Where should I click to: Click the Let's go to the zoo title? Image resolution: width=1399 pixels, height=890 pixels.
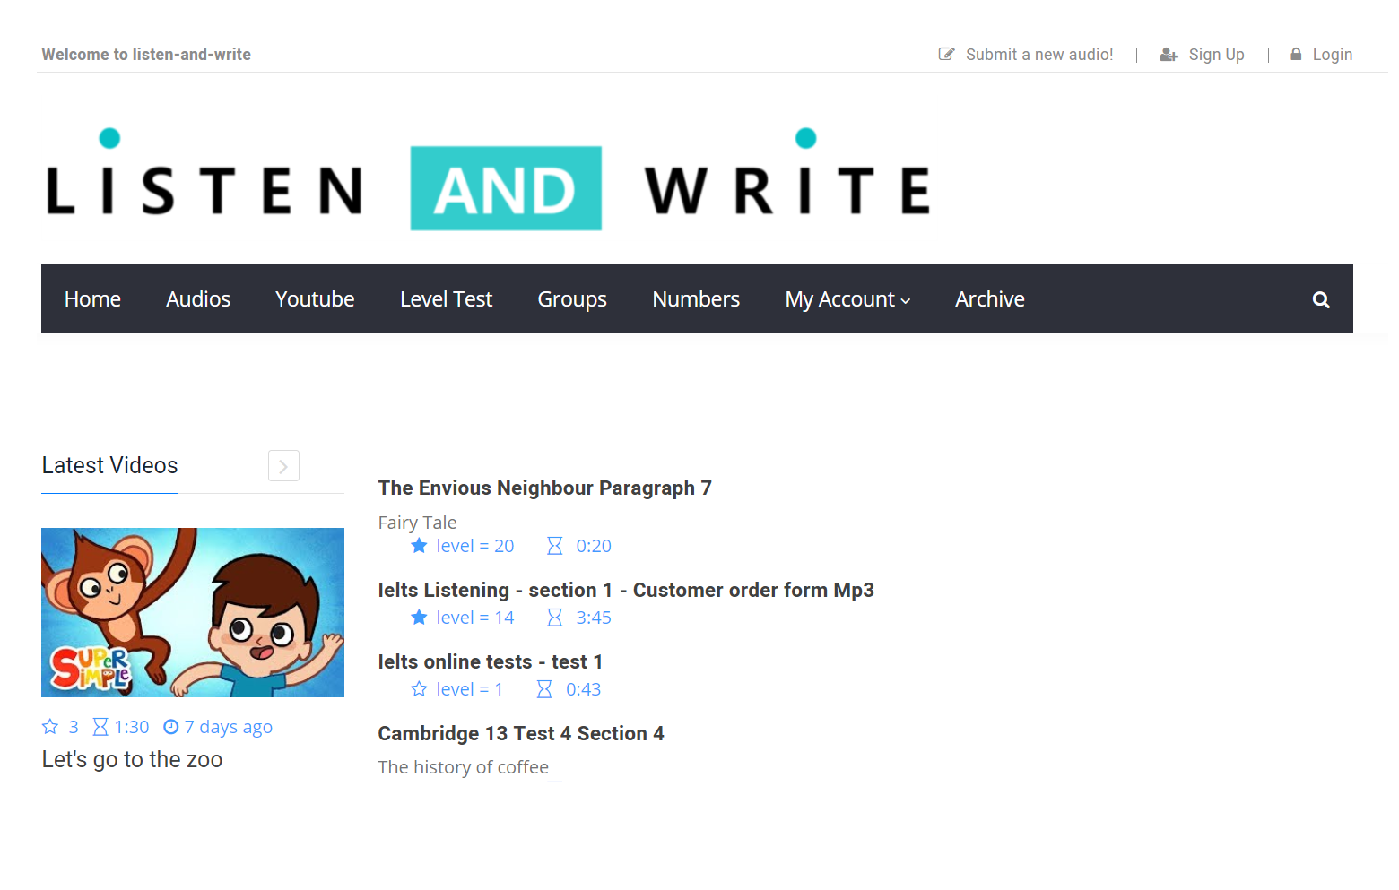[132, 760]
